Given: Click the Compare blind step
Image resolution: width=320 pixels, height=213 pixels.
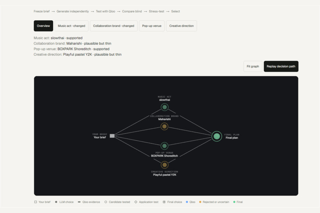Looking at the screenshot, I should click(132, 12).
